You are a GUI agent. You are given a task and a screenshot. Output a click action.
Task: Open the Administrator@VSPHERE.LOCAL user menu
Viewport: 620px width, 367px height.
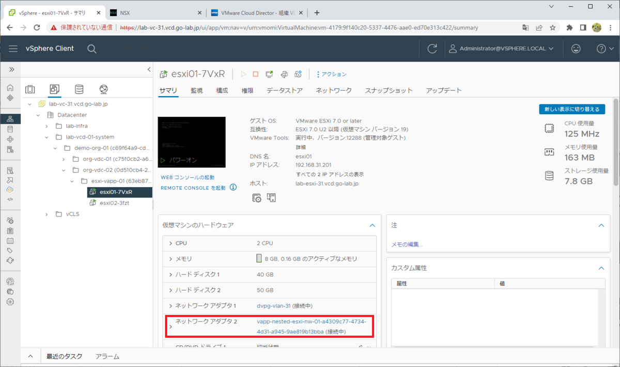tap(501, 49)
